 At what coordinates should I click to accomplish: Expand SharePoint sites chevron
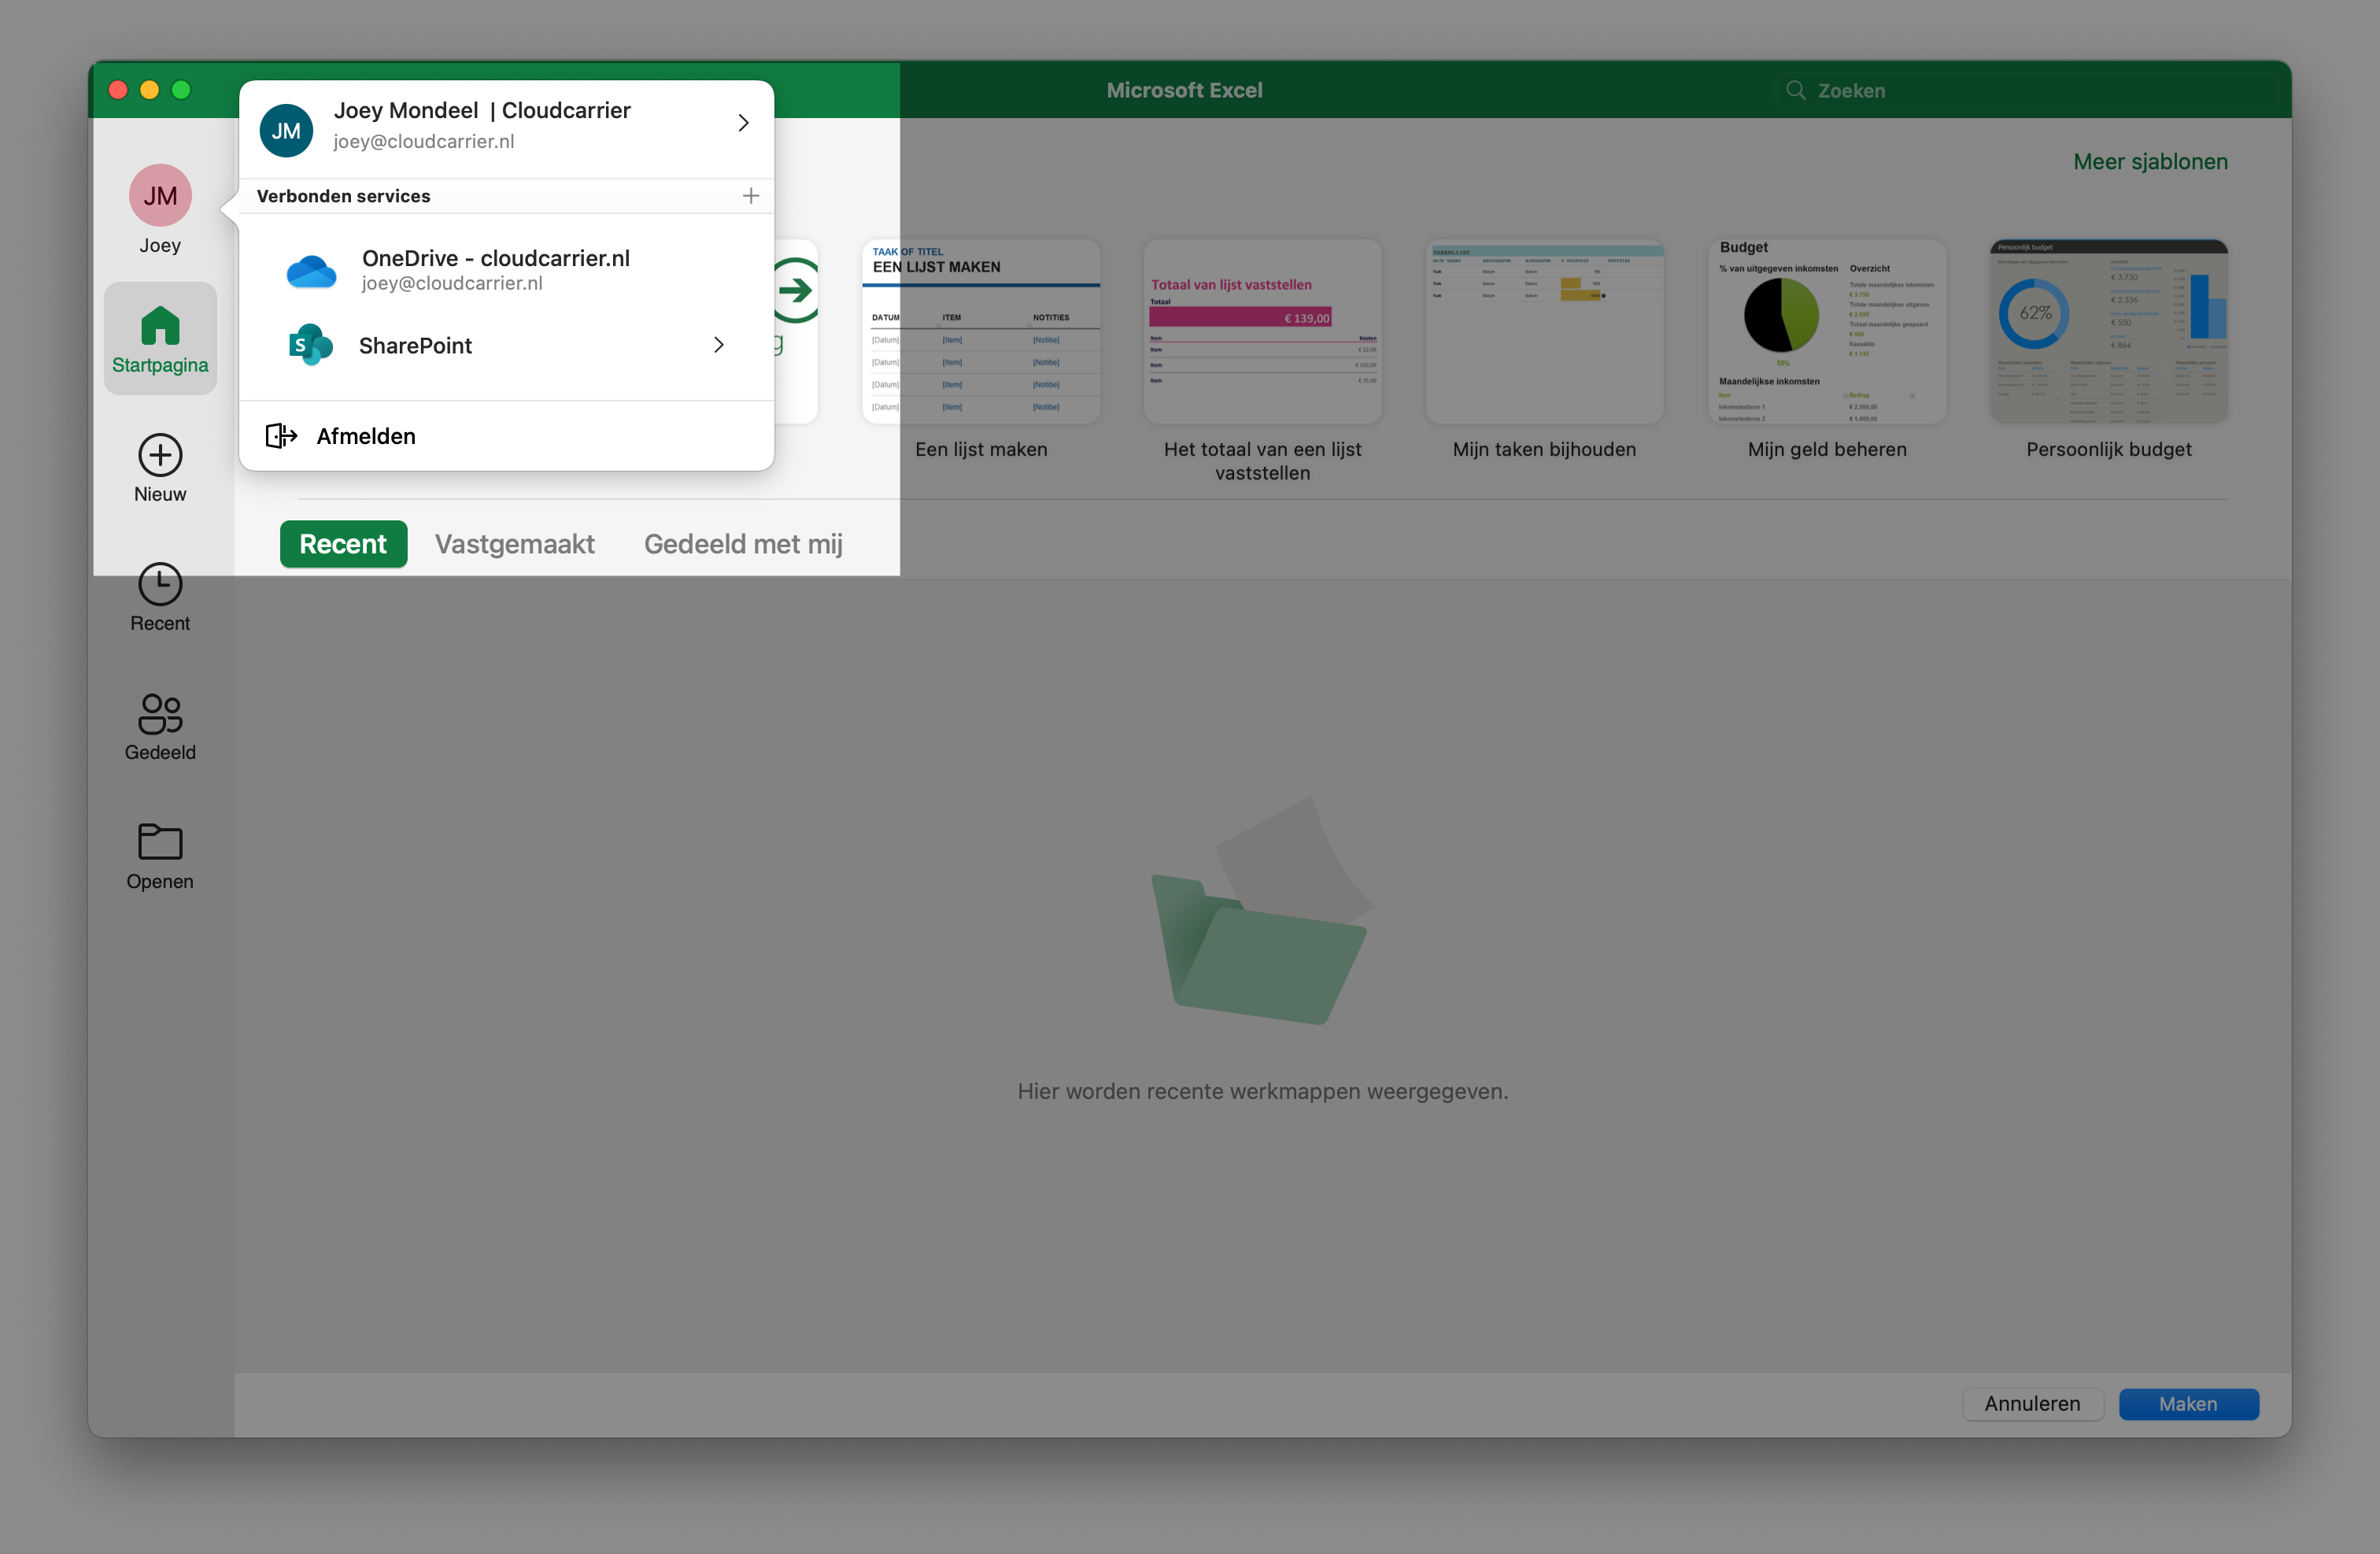pos(718,345)
